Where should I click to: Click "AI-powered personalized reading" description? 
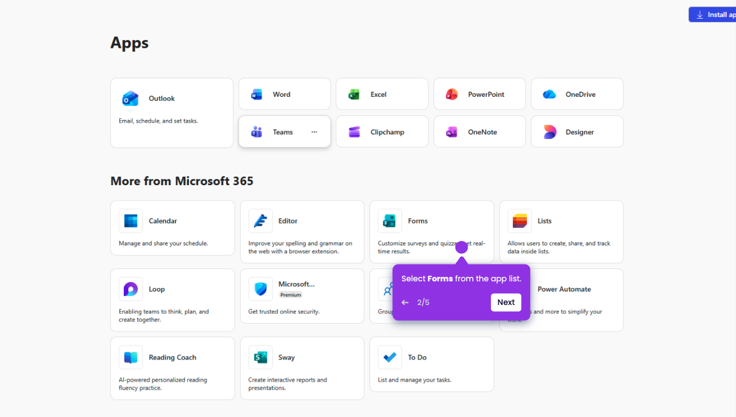(162, 384)
